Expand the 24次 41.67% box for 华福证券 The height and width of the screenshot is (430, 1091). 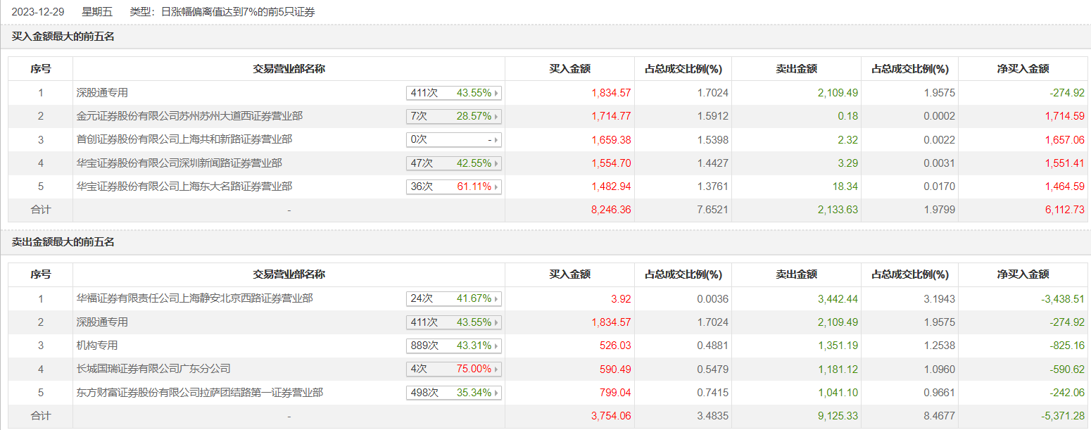pos(454,298)
